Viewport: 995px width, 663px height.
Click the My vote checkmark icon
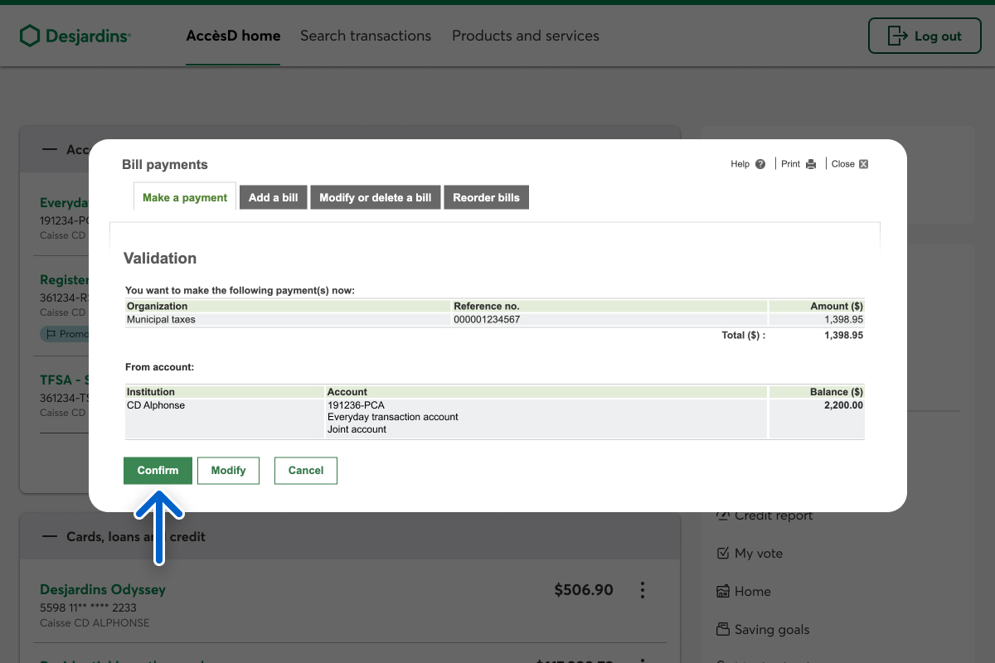722,554
